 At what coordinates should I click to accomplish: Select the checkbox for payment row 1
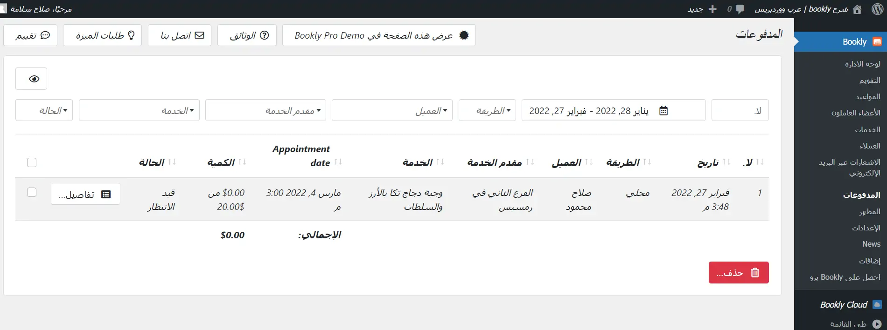click(32, 193)
